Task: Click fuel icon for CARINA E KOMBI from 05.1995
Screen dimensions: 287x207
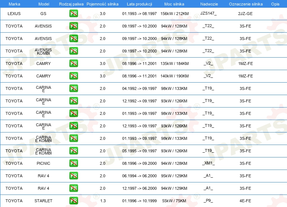Action: coord(73,150)
